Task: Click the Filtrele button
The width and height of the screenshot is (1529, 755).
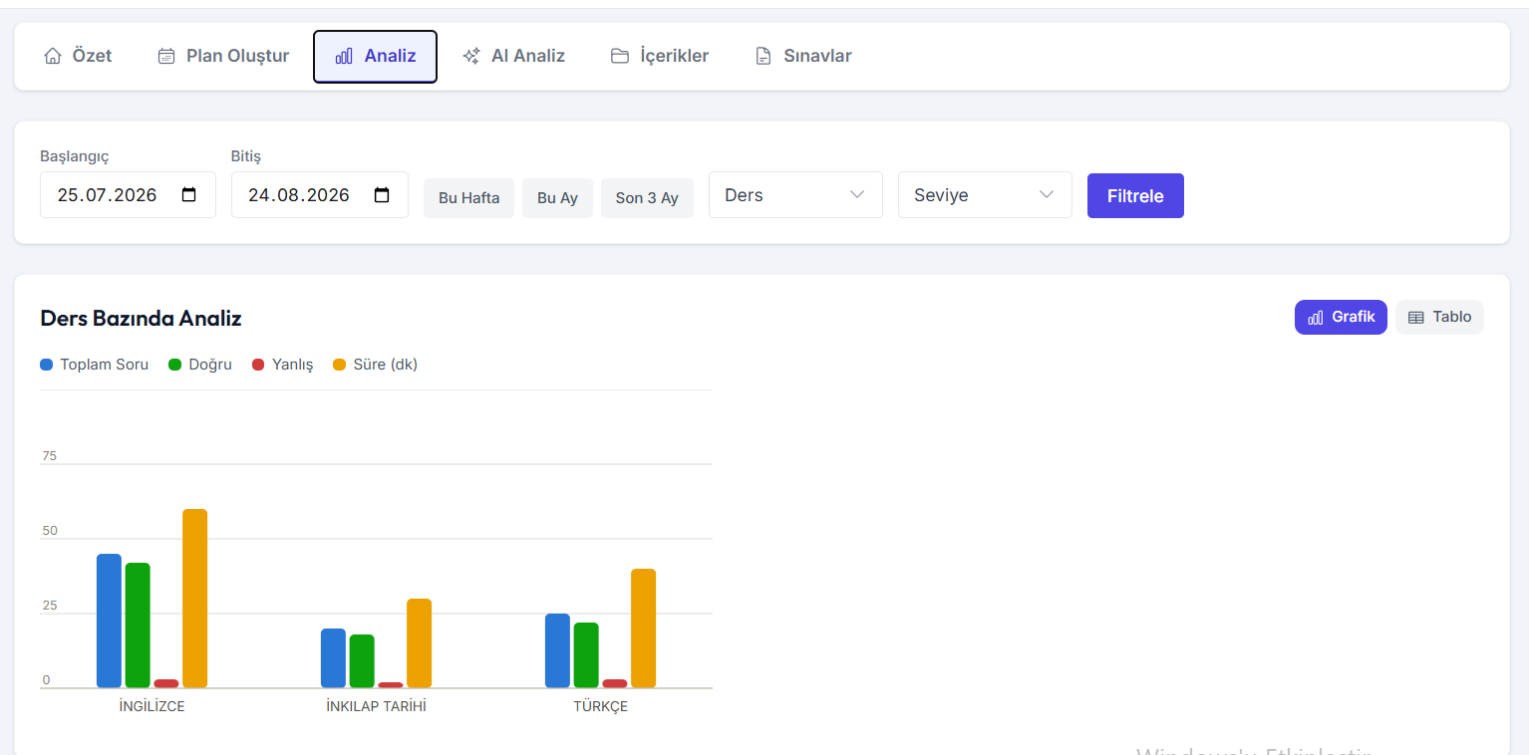Action: click(1135, 196)
